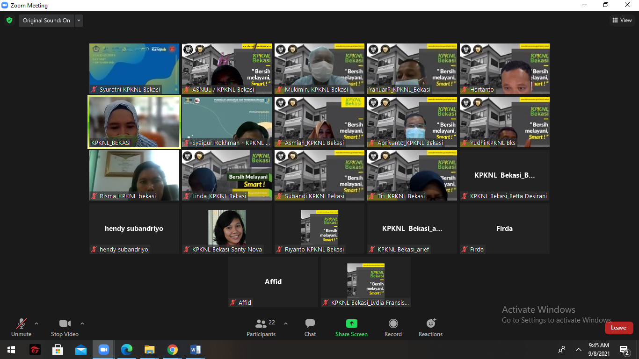
Task: Expand the Participants options chevron
Action: click(x=286, y=323)
